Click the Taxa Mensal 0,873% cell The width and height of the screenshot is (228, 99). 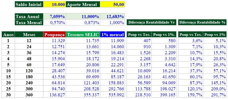click(83, 23)
